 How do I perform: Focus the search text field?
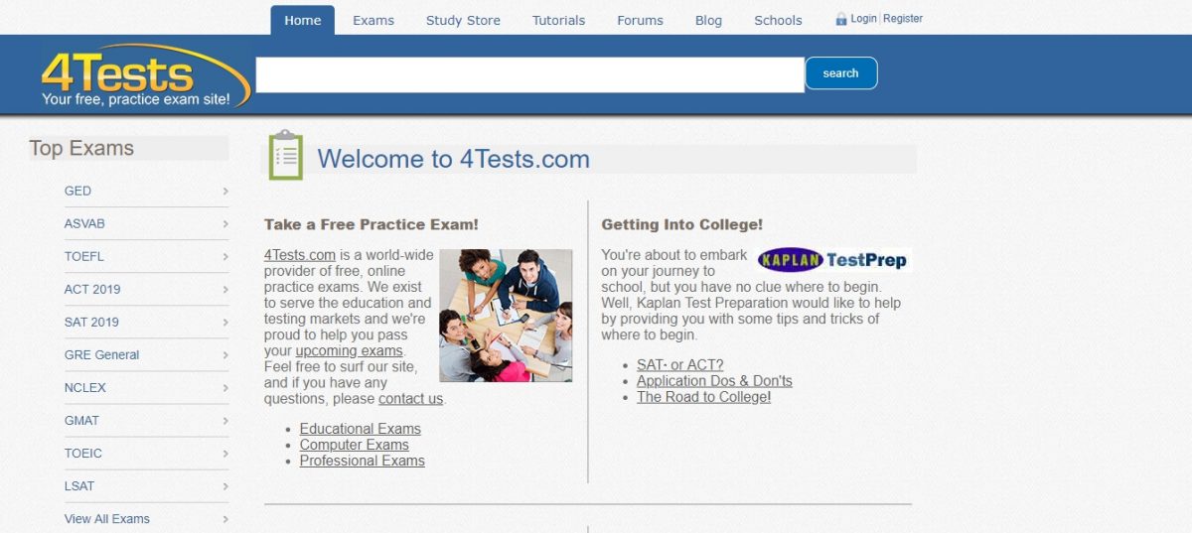coord(529,74)
